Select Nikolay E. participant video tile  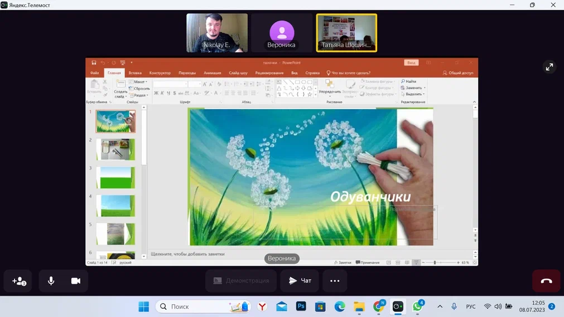click(217, 33)
